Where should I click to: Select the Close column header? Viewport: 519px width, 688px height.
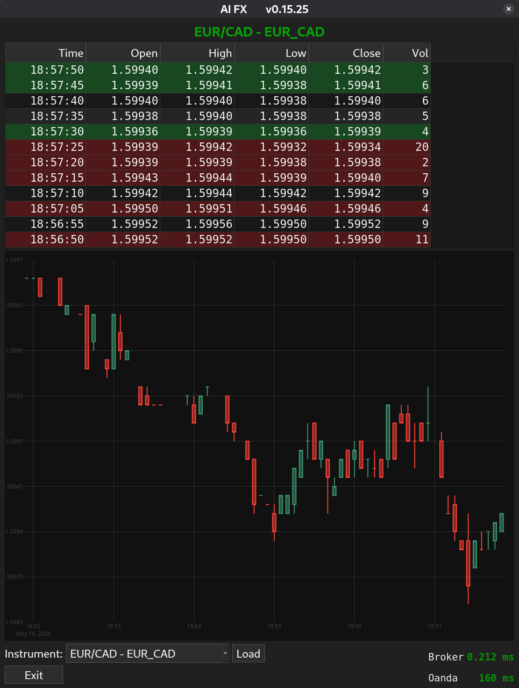pos(346,53)
